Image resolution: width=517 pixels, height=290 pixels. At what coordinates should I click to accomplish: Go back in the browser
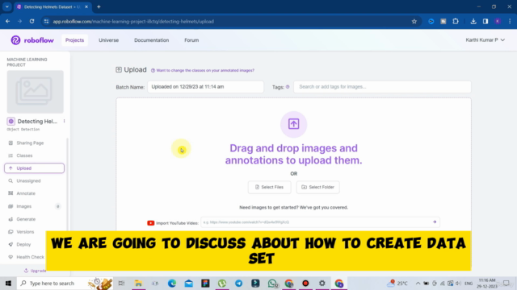coord(7,21)
